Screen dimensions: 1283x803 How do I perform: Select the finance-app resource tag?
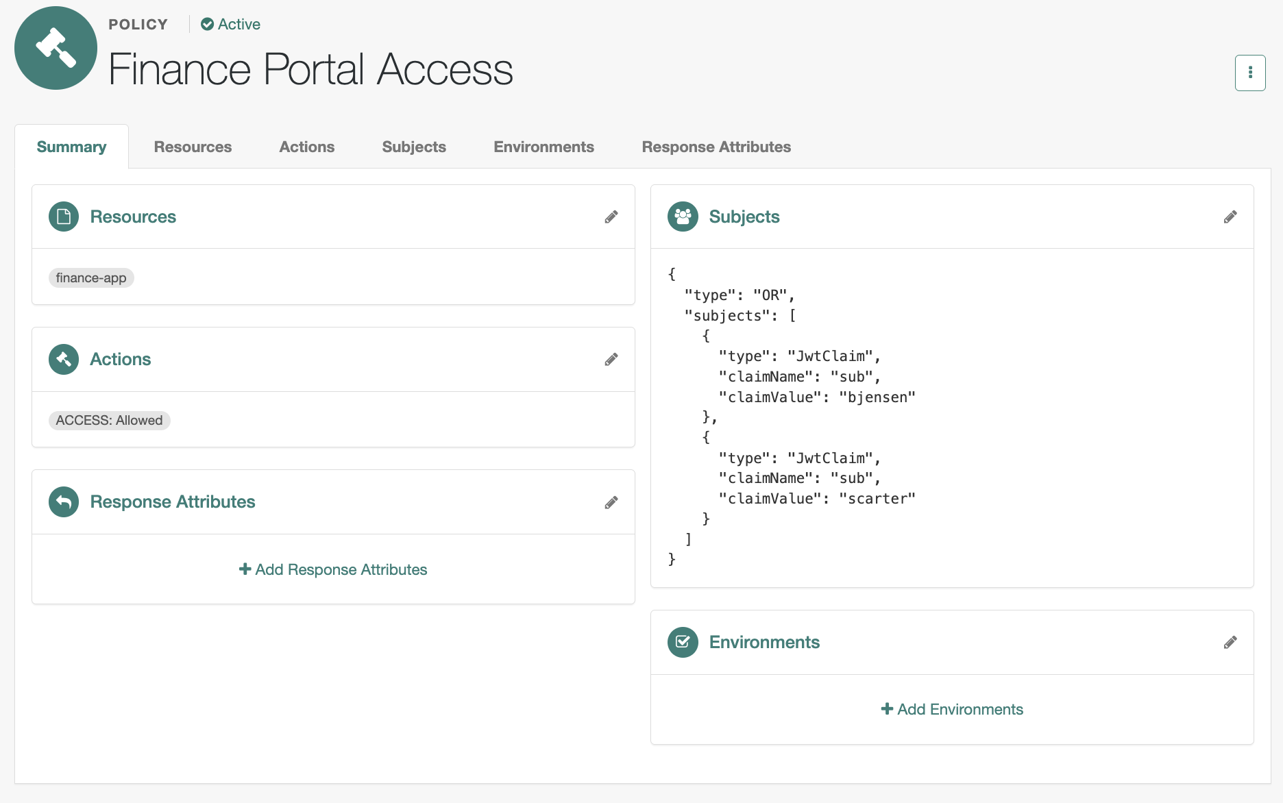pos(91,277)
